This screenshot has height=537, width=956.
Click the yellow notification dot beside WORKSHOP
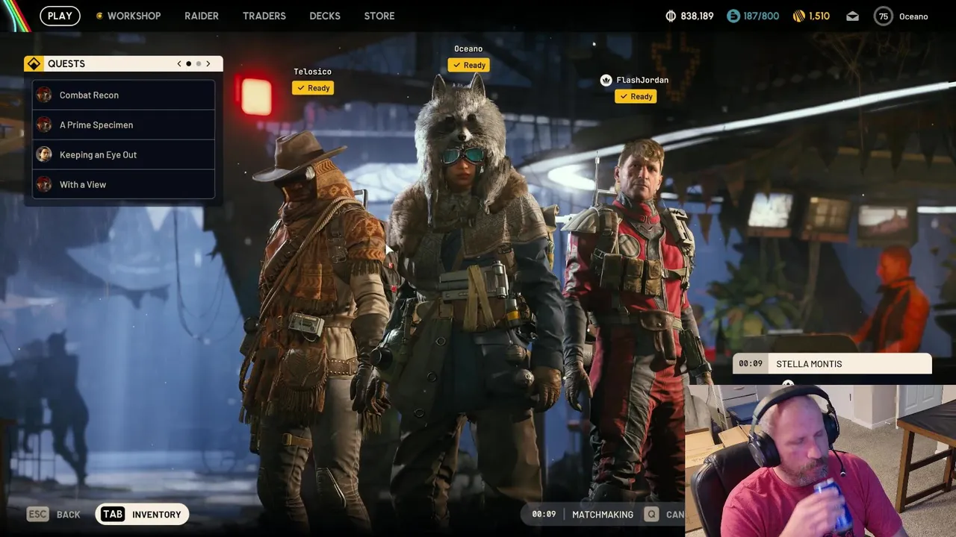pyautogui.click(x=99, y=16)
